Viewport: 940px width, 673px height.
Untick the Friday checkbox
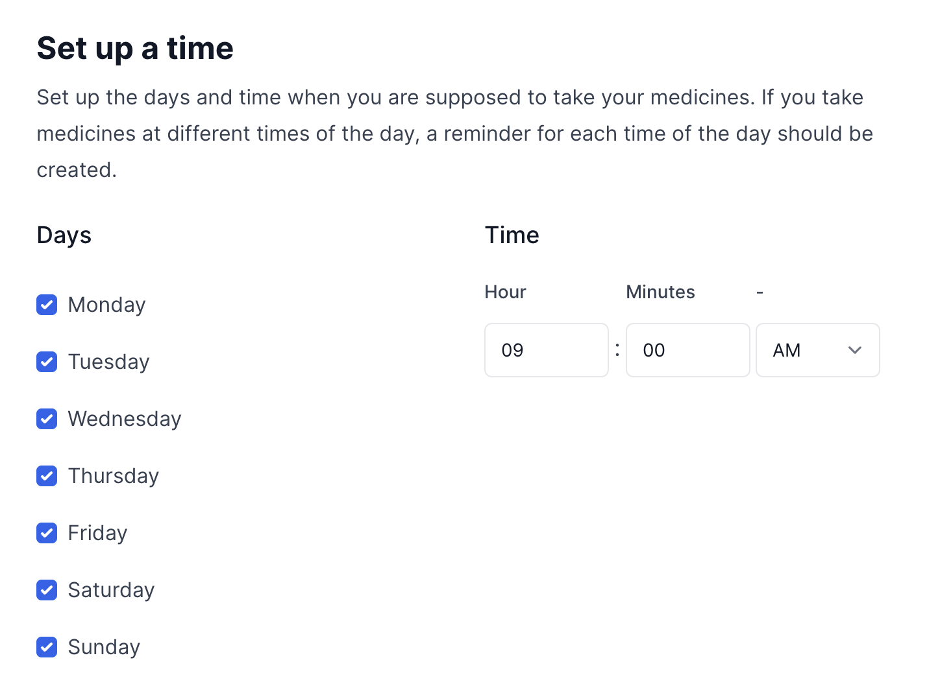click(x=47, y=533)
